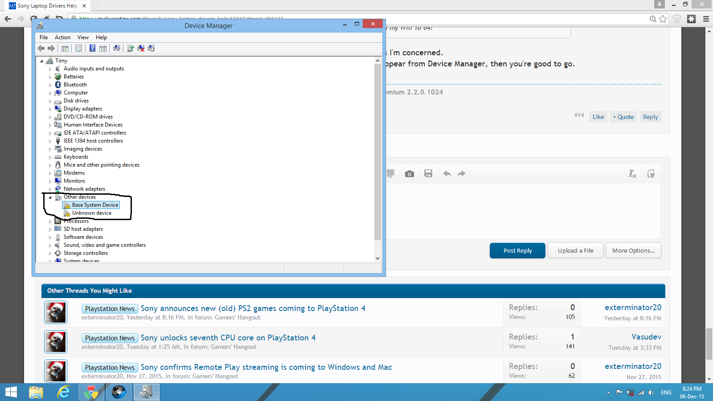Expand the Display adapters node arrow
Viewport: 713px width, 401px height.
point(50,109)
